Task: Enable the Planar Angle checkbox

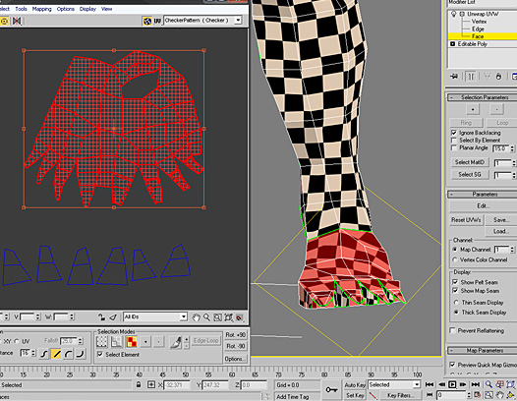Action: click(x=454, y=148)
